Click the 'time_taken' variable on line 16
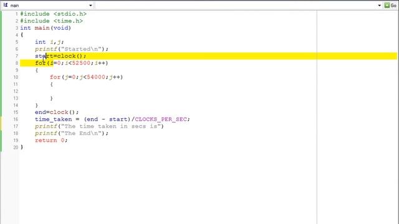 54,119
